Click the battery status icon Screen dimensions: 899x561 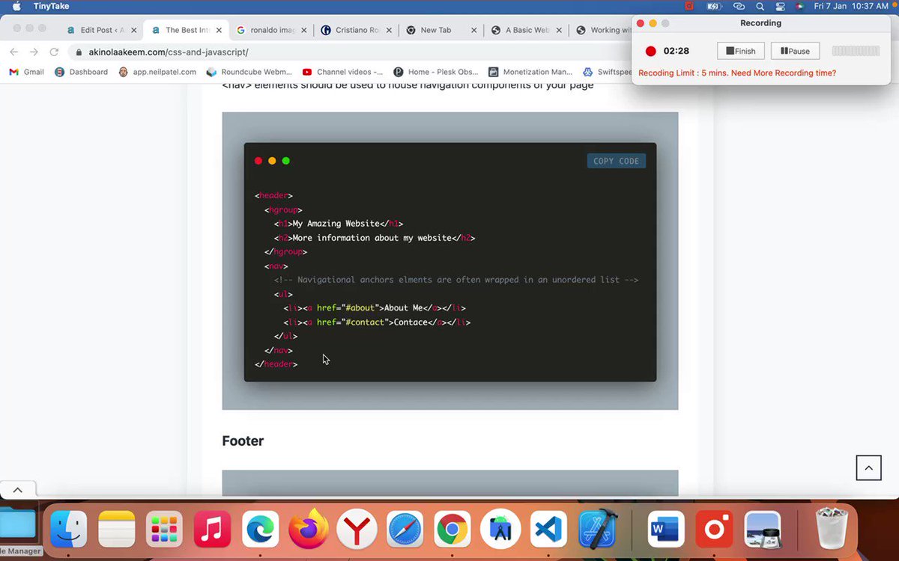tap(715, 6)
